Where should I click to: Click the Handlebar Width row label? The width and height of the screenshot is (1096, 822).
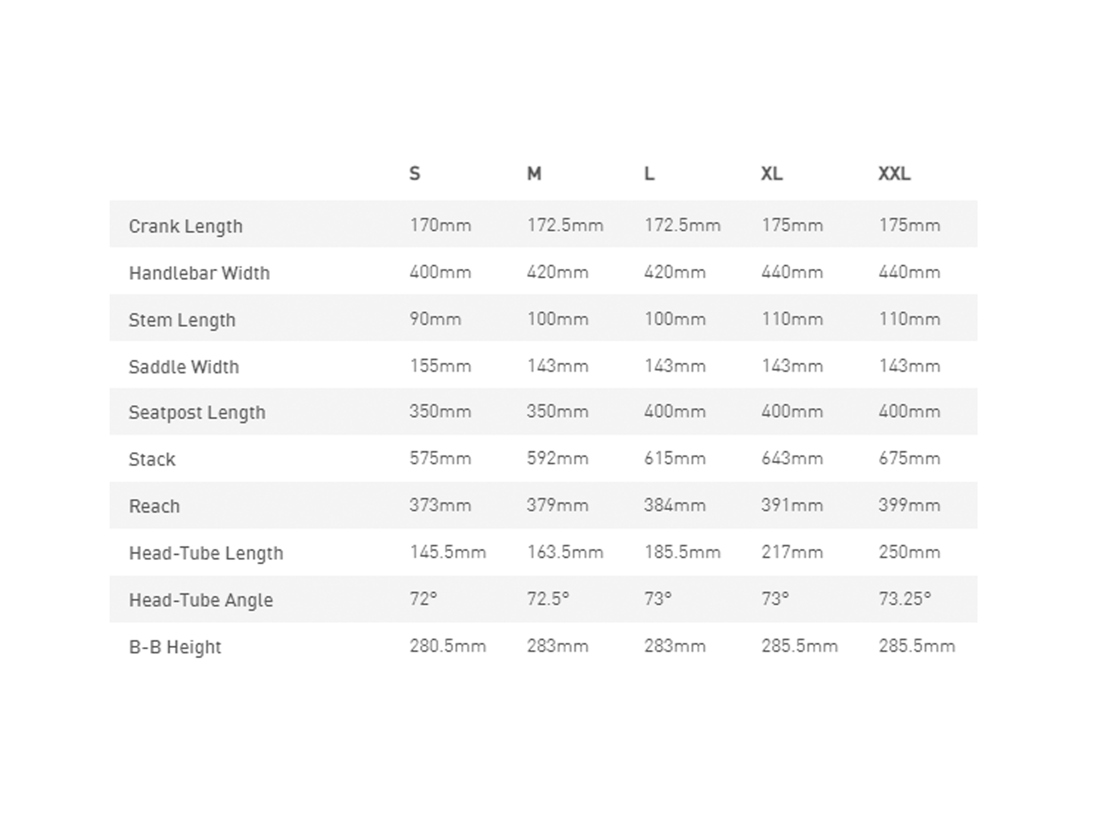pos(199,273)
